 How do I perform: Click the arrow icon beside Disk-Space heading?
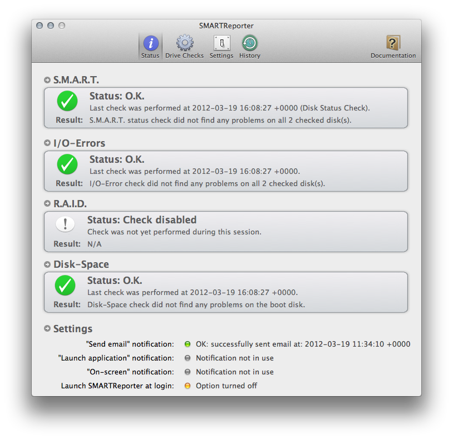pos(47,264)
